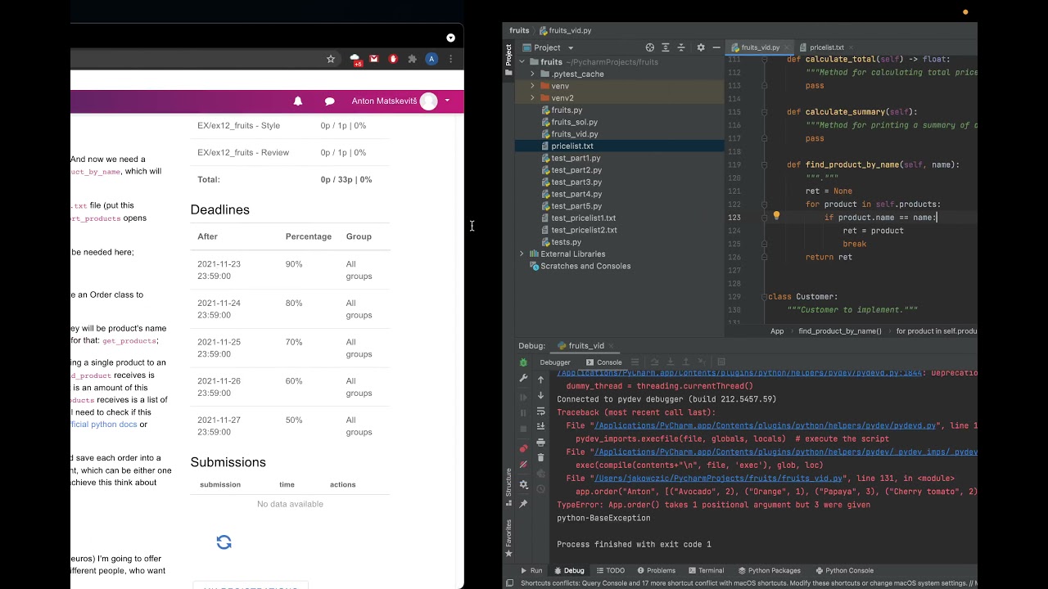This screenshot has width=1048, height=589.
Task: Click Collapse All in the Project panel
Action: 681,47
